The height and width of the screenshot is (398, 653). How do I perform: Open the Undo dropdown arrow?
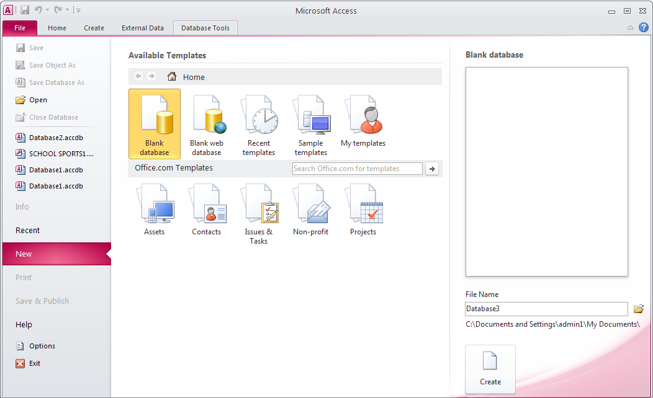(47, 10)
